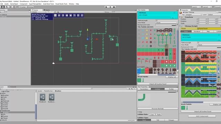Select the first tilemap pencil tool icon
221x124 pixels.
[55, 15]
